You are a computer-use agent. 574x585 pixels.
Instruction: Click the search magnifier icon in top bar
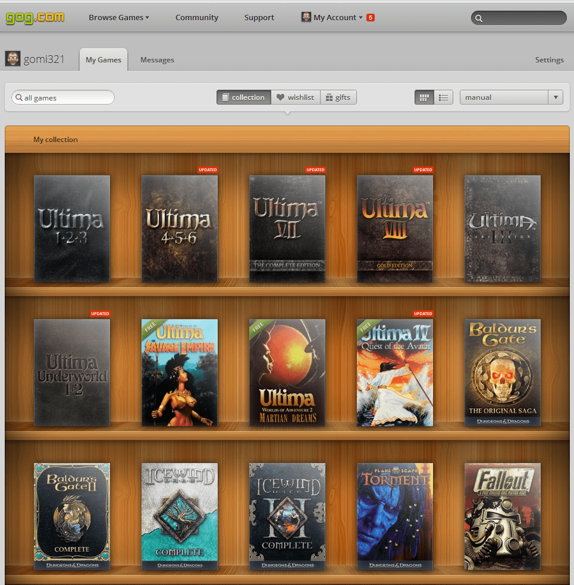[479, 18]
